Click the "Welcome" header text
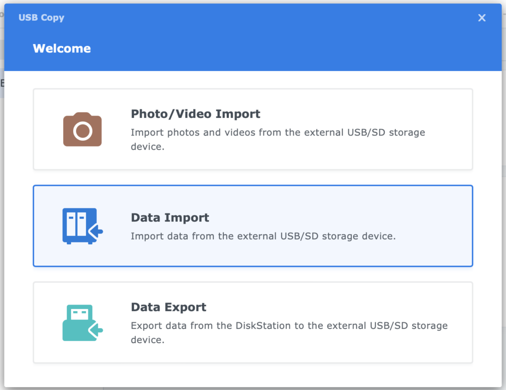The image size is (506, 390). (x=61, y=48)
